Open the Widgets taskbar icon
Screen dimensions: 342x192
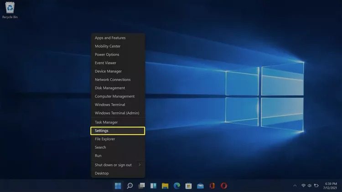point(153,186)
